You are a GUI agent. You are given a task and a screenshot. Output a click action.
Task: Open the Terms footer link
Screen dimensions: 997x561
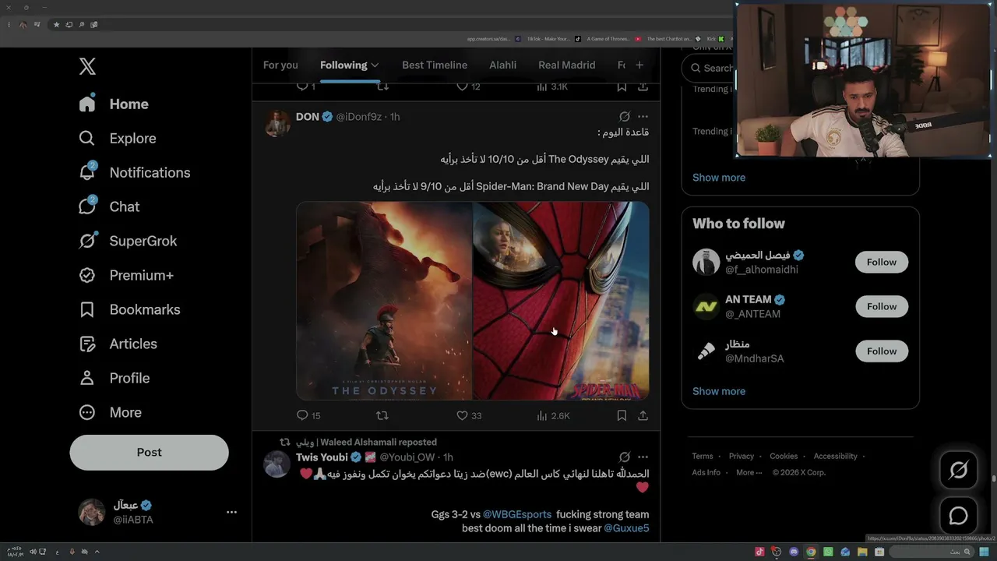[703, 457]
